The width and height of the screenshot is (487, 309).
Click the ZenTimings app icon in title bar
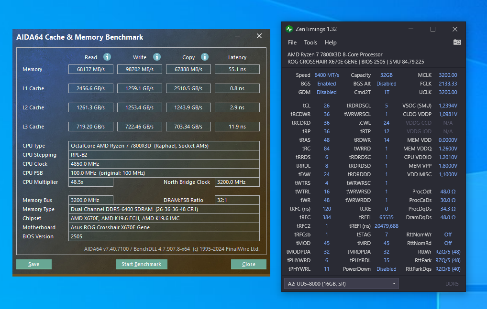(289, 29)
